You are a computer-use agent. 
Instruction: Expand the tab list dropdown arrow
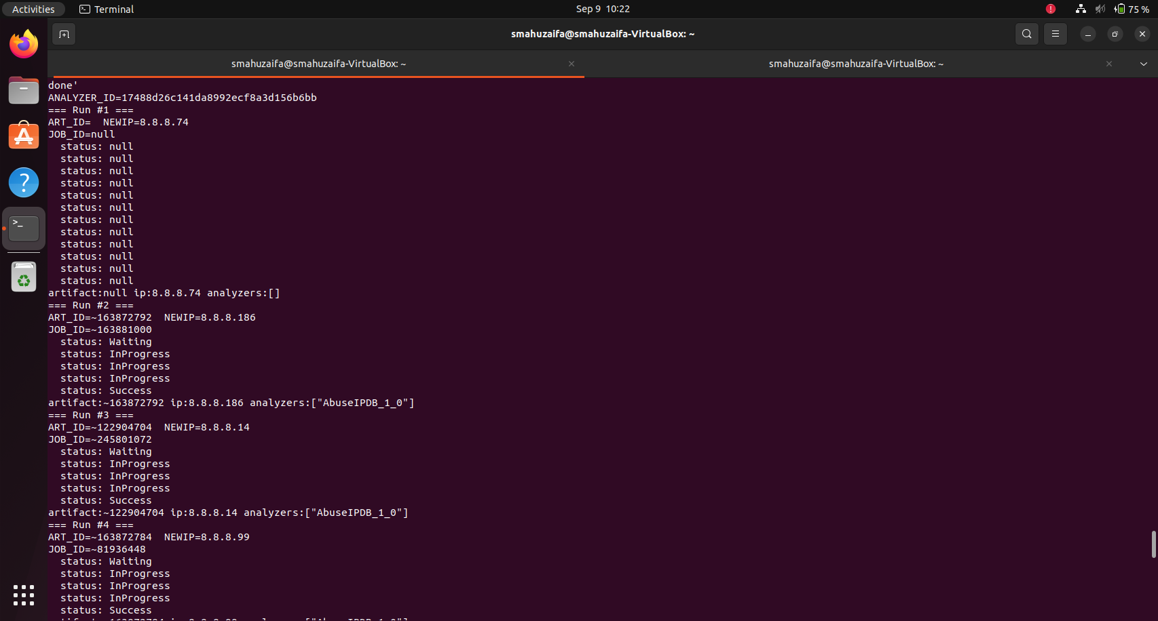click(1144, 64)
